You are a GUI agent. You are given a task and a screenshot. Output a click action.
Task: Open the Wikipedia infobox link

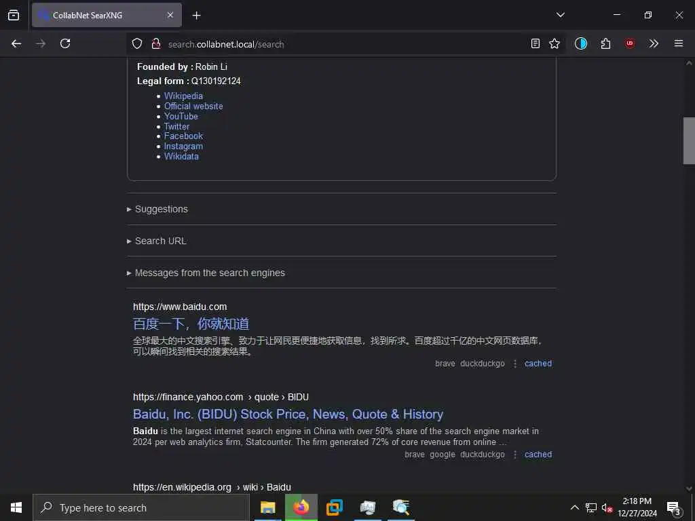click(183, 96)
